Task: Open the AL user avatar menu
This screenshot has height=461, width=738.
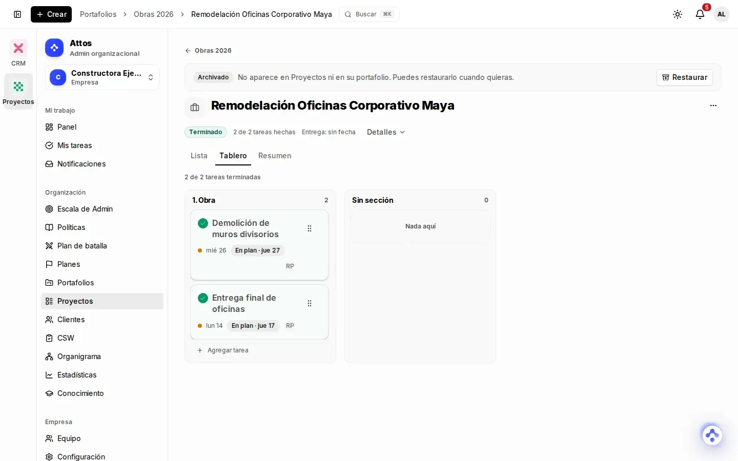Action: [722, 14]
